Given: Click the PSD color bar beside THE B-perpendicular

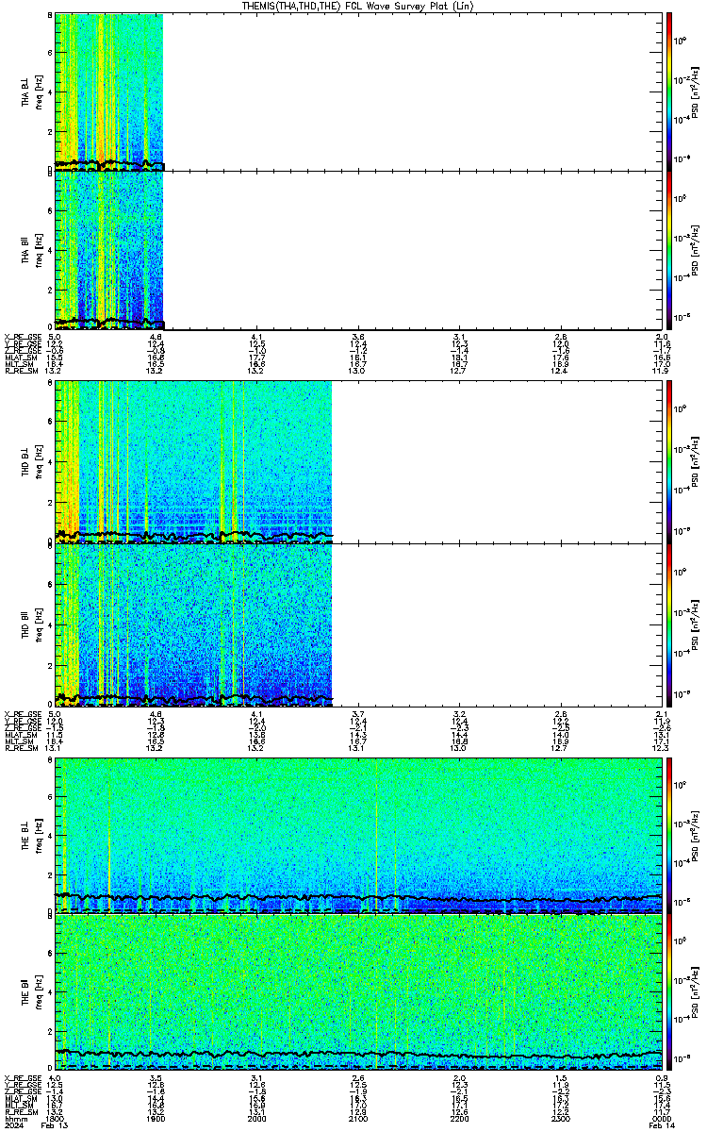Looking at the screenshot, I should 669,835.
